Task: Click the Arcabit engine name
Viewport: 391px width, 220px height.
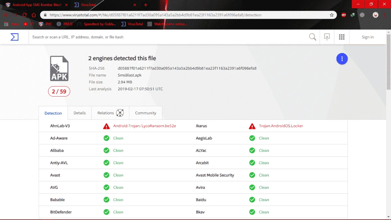Action: click(202, 163)
